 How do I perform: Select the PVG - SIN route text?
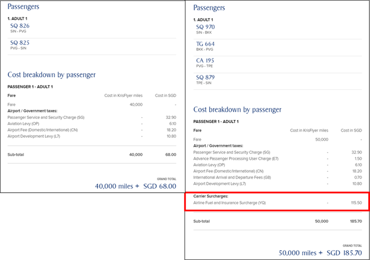click(18, 48)
